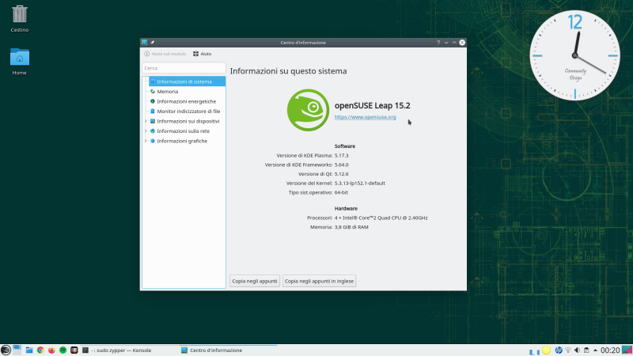Click the 3,8 GiB di RAM value

(x=351, y=227)
